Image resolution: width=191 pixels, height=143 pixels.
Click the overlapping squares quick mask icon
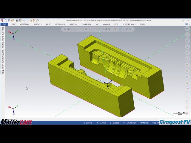[x=187, y=89]
